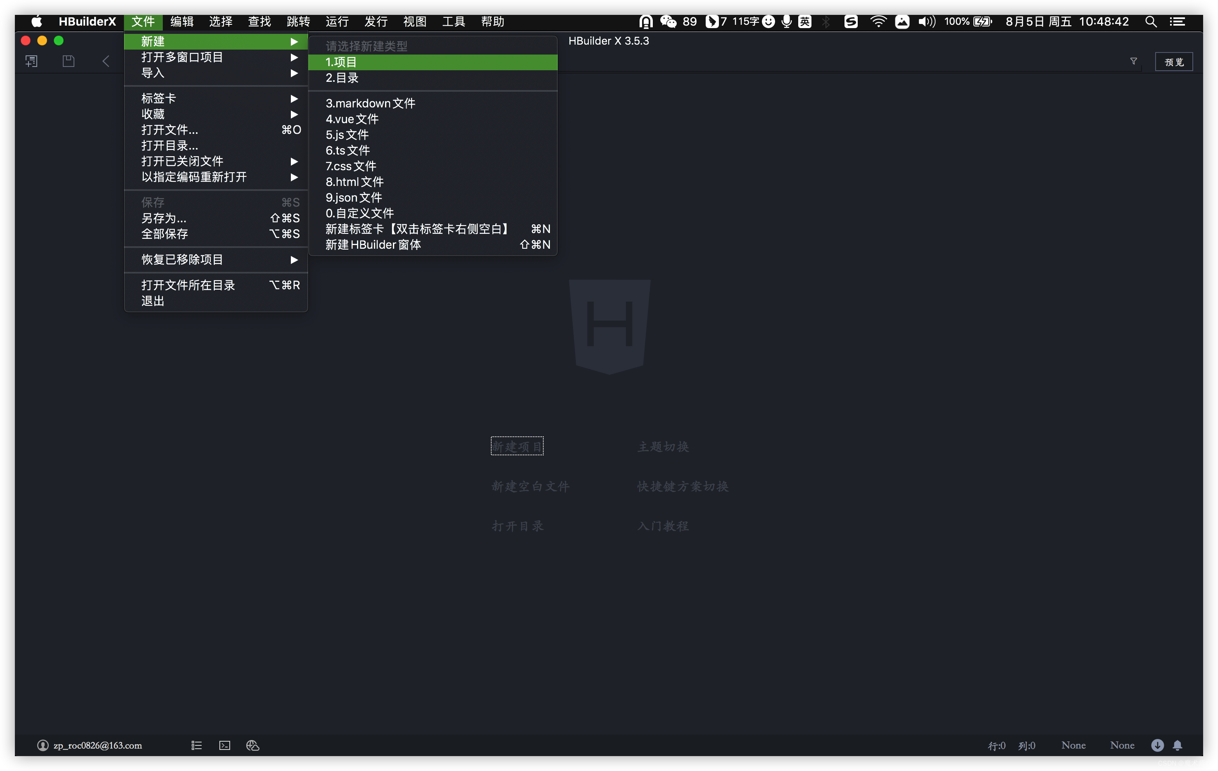Screen dimensions: 1218x771
Task: Expand 以指定编码重新打开 submenu
Action: coord(216,176)
